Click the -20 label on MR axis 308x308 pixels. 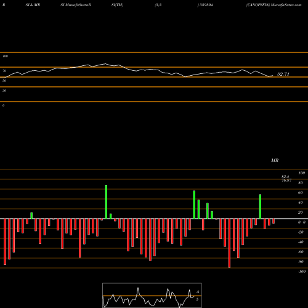pyautogui.click(x=301, y=232)
